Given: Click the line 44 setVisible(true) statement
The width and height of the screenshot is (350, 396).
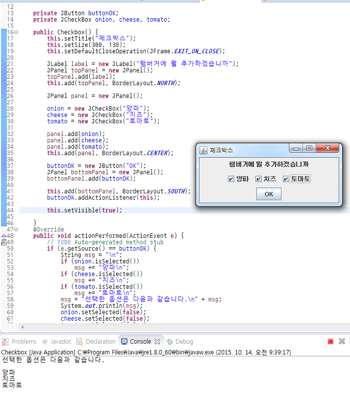Looking at the screenshot, I should click(84, 210).
